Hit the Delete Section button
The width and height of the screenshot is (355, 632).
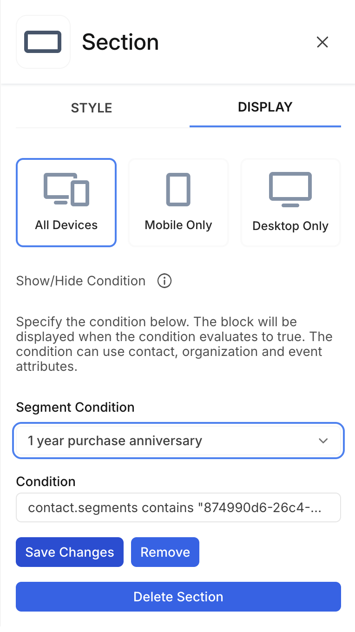point(178,597)
